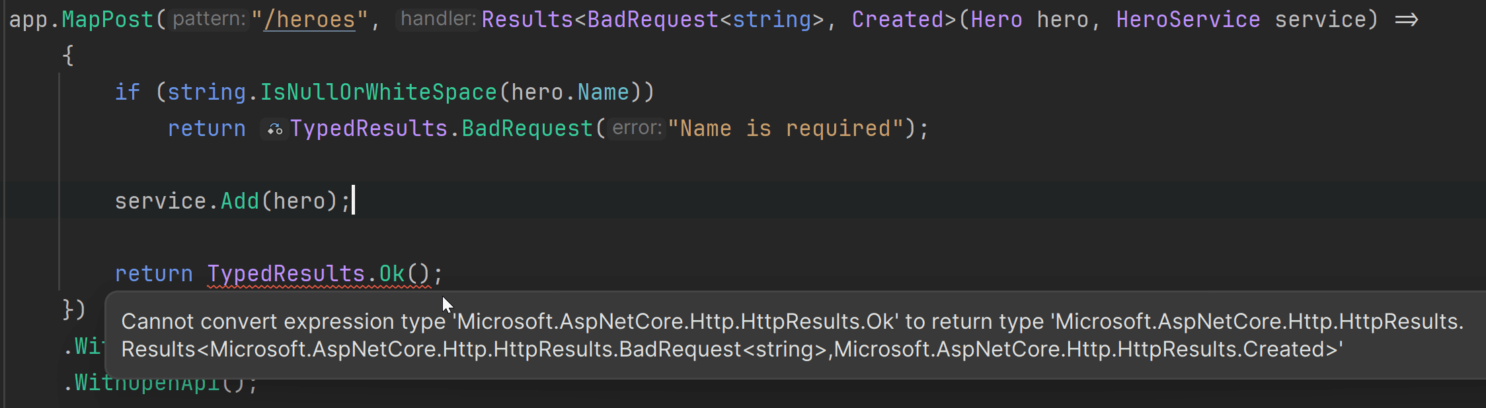1486x408 pixels.
Task: Click the "handler:" inlay hint
Action: click(x=438, y=19)
